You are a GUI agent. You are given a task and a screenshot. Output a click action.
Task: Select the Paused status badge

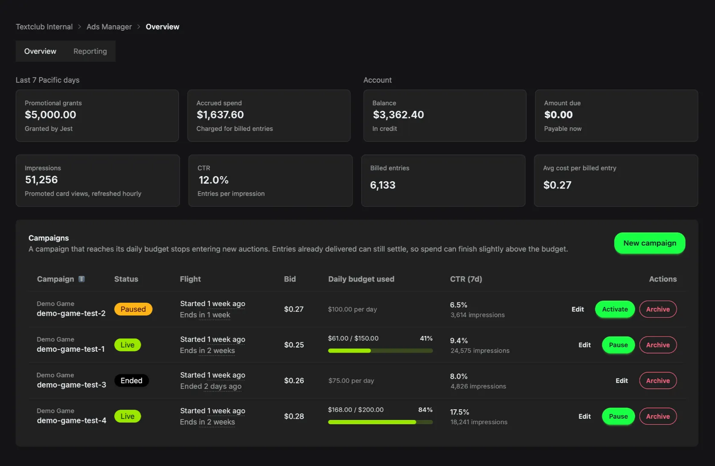pyautogui.click(x=133, y=309)
